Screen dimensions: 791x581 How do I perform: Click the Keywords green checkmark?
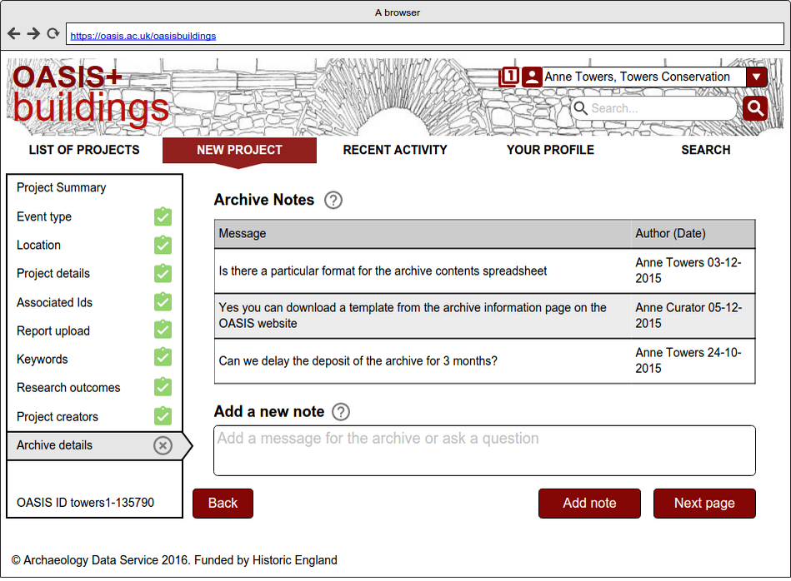click(x=163, y=358)
